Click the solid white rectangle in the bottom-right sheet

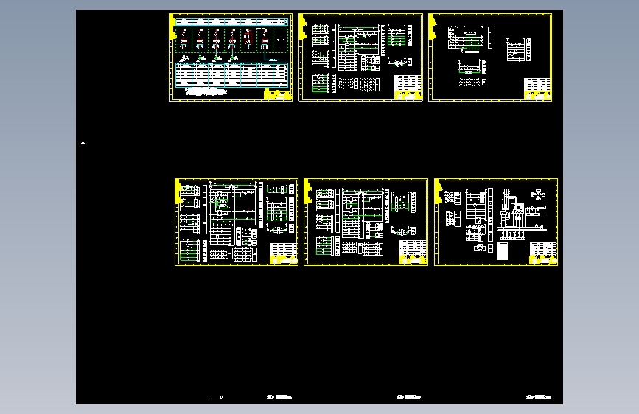coord(503,251)
